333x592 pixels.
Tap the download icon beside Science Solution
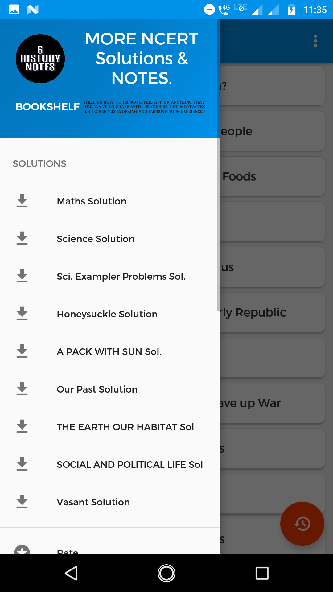pos(22,238)
